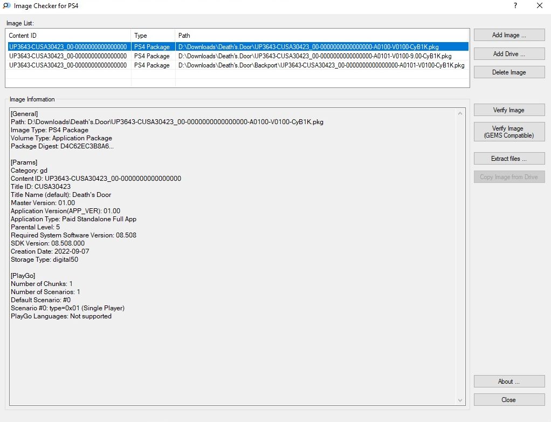Open the About dialog

[509, 382]
